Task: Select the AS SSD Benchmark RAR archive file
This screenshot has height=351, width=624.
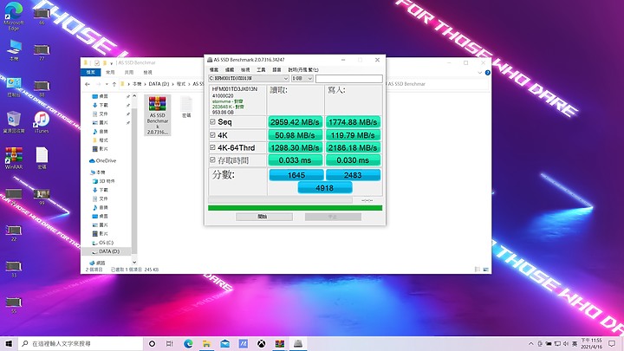Action: pos(158,115)
